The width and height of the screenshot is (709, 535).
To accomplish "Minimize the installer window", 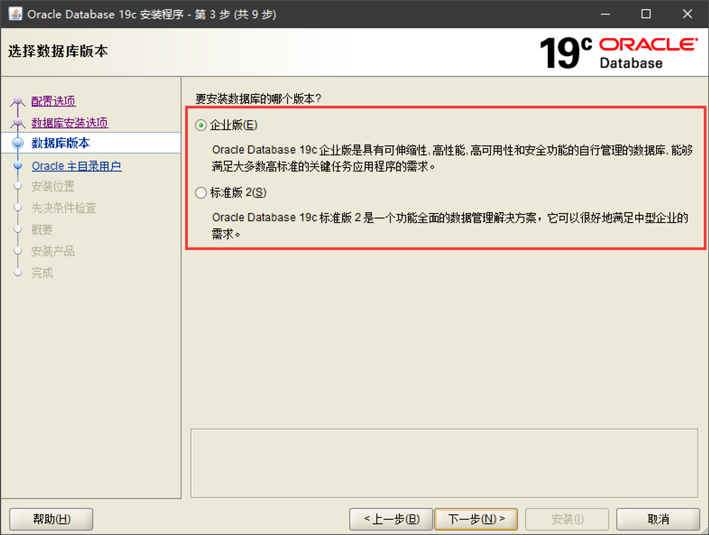I will [606, 14].
